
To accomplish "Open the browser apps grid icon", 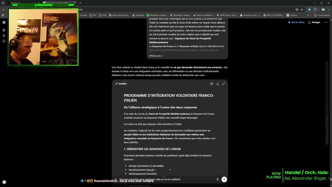I will click(3, 15).
